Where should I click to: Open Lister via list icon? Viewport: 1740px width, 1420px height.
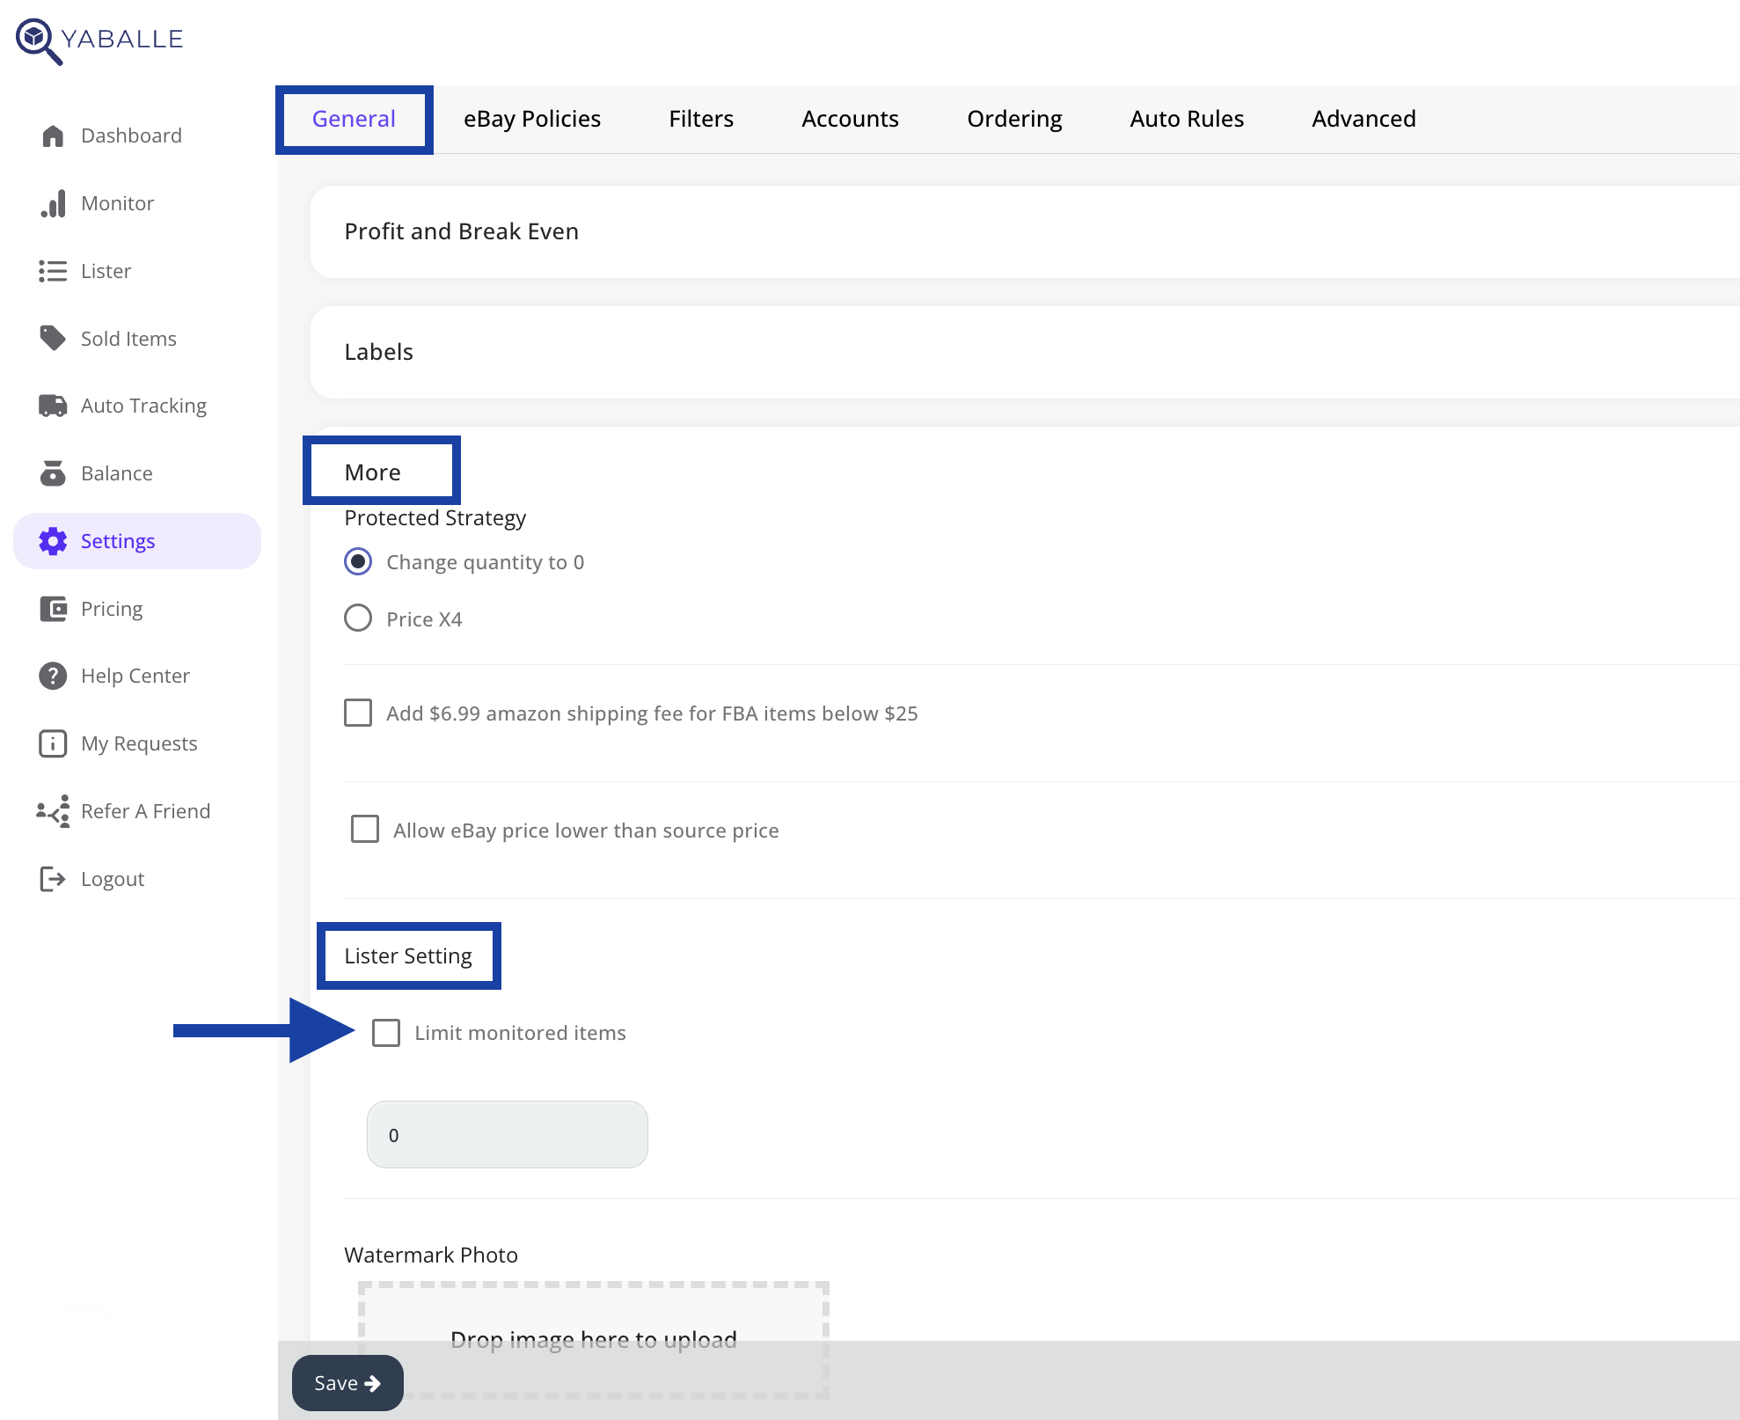point(53,271)
